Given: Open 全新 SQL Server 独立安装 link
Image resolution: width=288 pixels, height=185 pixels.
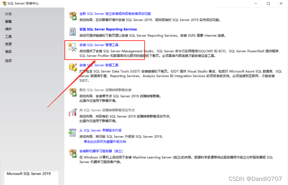Looking at the screenshot, I should coord(115,14).
